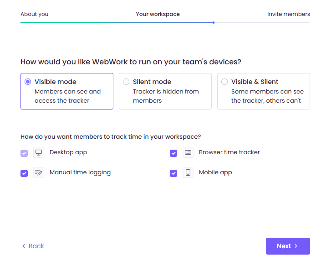
Task: Open the Your workspace step
Action: [158, 14]
